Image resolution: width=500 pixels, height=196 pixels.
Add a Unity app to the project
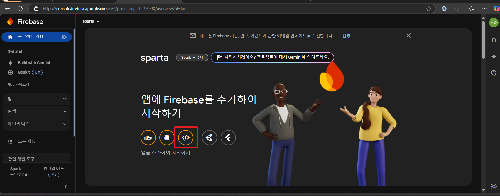point(209,138)
